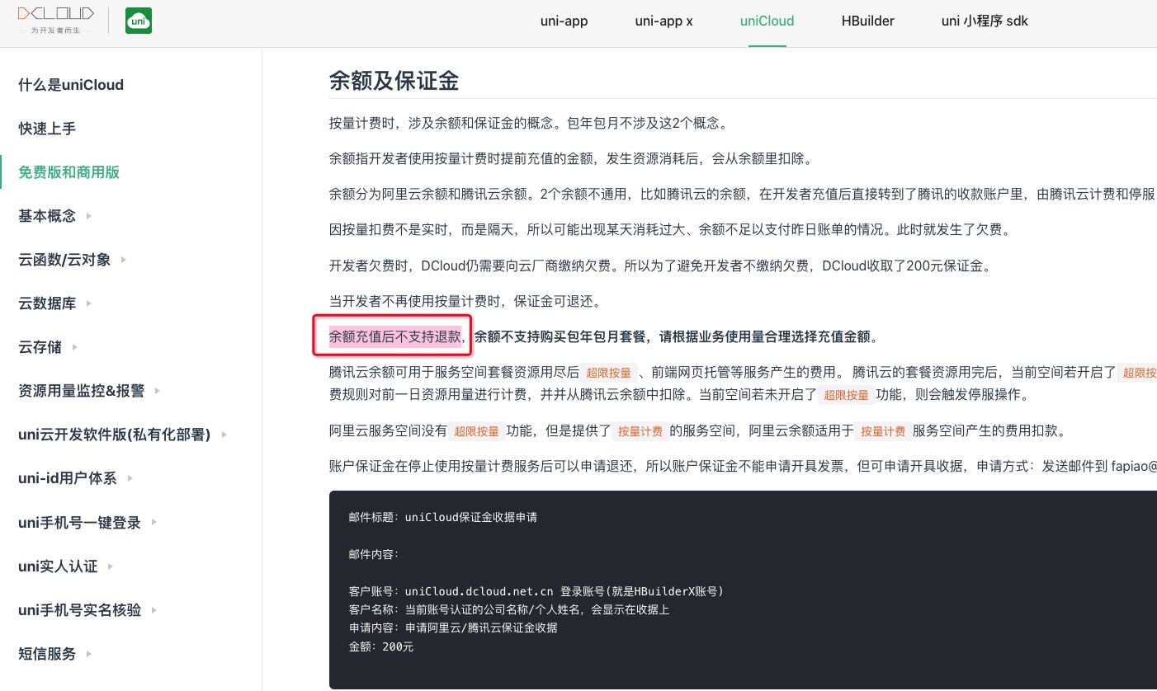Click the paragraph starting 账户保证金在停止使用按量计费服务后
The image size is (1157, 691).
click(743, 467)
